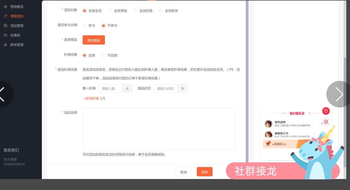
Task: Go to previous slide with left arrow
Action: tap(3, 94)
